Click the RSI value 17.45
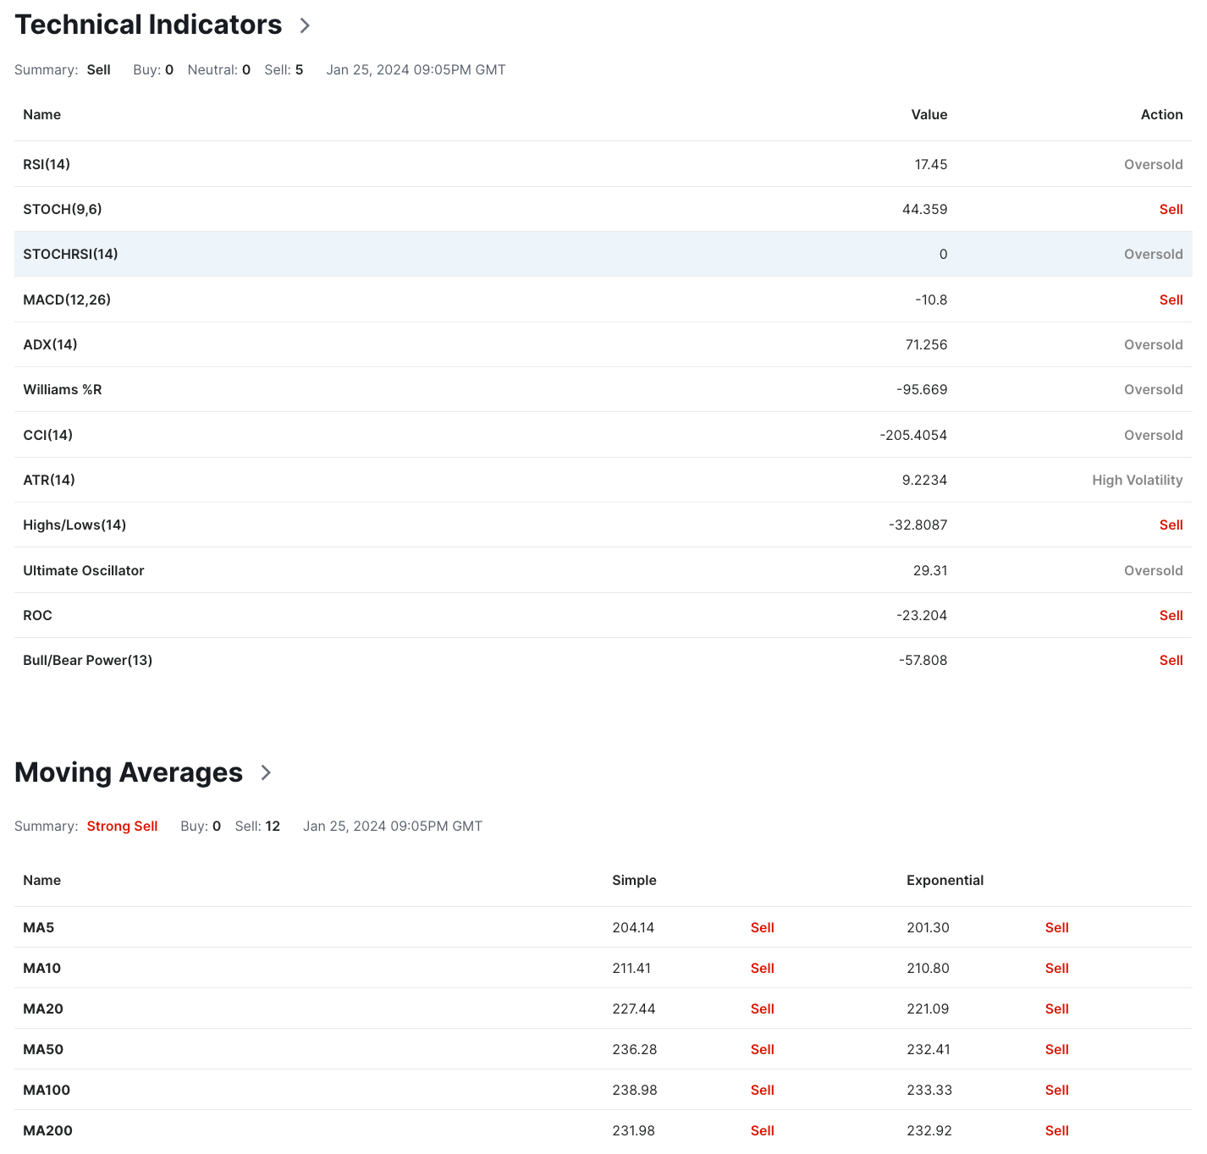Viewport: 1207px width, 1154px height. coord(931,164)
